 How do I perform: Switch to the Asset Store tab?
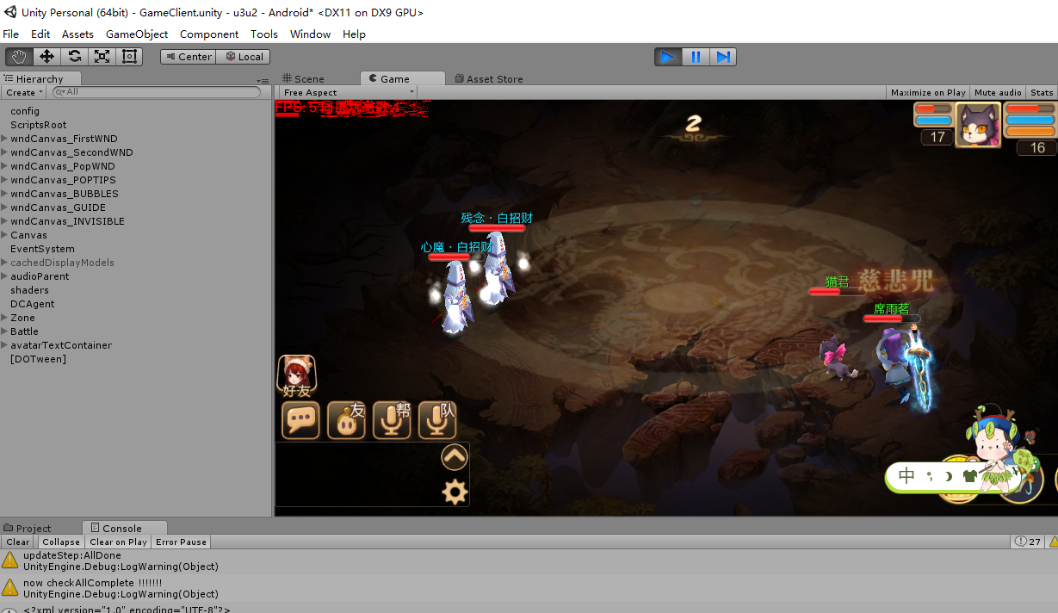(x=489, y=78)
